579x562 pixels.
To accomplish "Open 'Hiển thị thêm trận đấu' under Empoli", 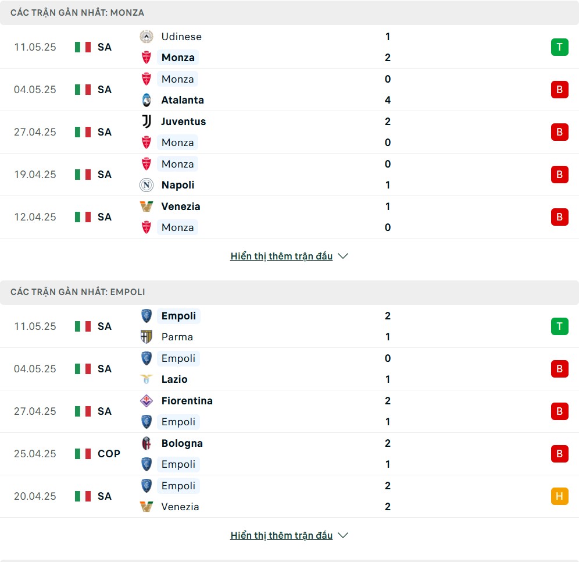I will tap(281, 535).
